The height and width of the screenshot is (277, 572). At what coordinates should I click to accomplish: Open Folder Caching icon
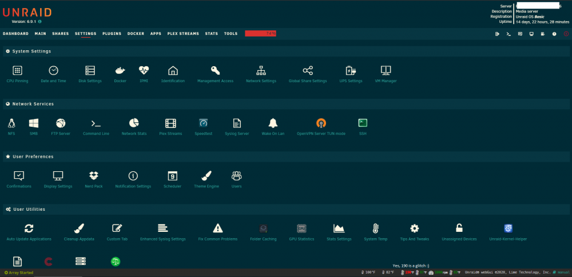[263, 228]
